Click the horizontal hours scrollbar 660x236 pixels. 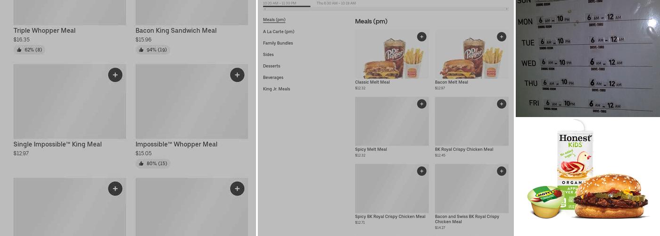(386, 9)
